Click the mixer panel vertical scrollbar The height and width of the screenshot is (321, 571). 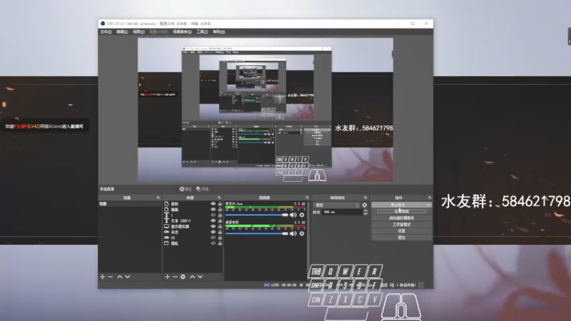pyautogui.click(x=309, y=240)
